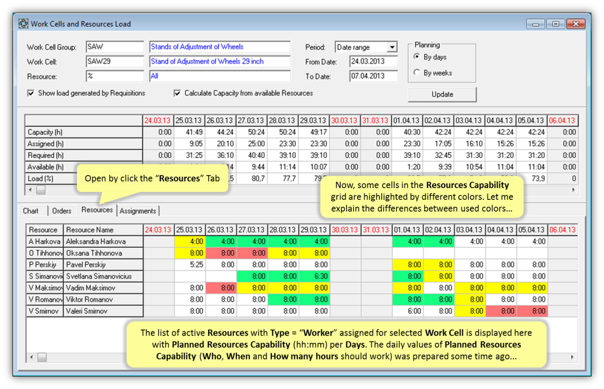
Task: Click the upper grid scrollbar left arrow
Action: pyautogui.click(x=31, y=190)
